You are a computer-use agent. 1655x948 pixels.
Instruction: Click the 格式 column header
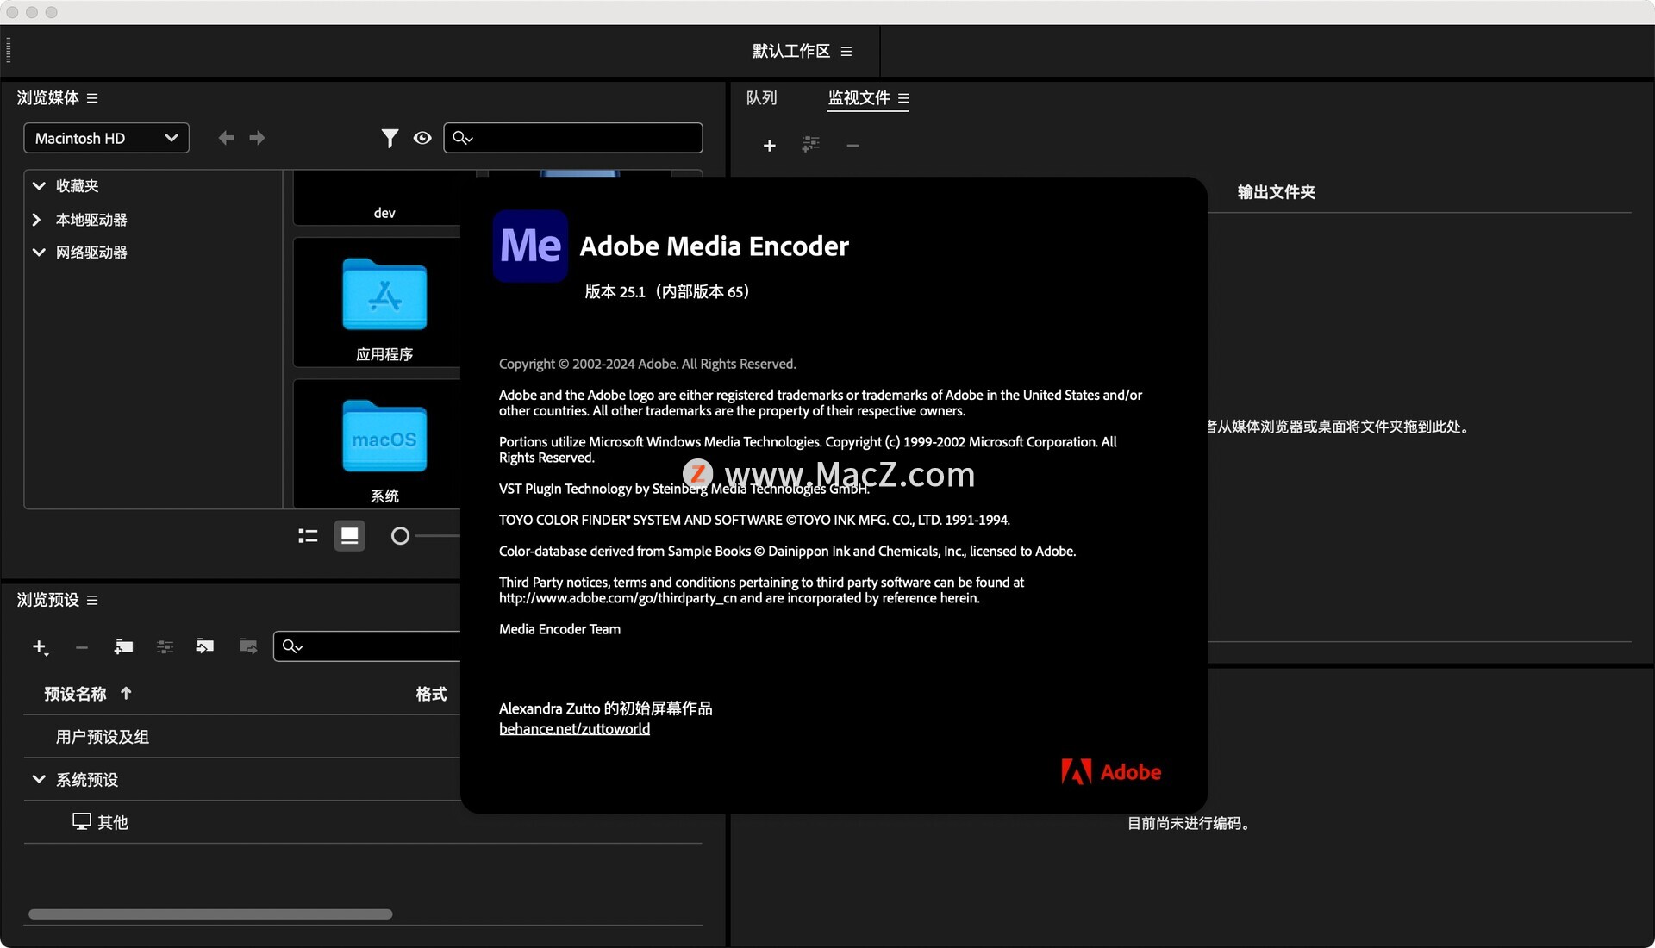(431, 694)
